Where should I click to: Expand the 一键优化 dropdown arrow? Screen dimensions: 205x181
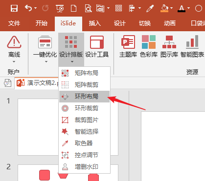point(46,62)
